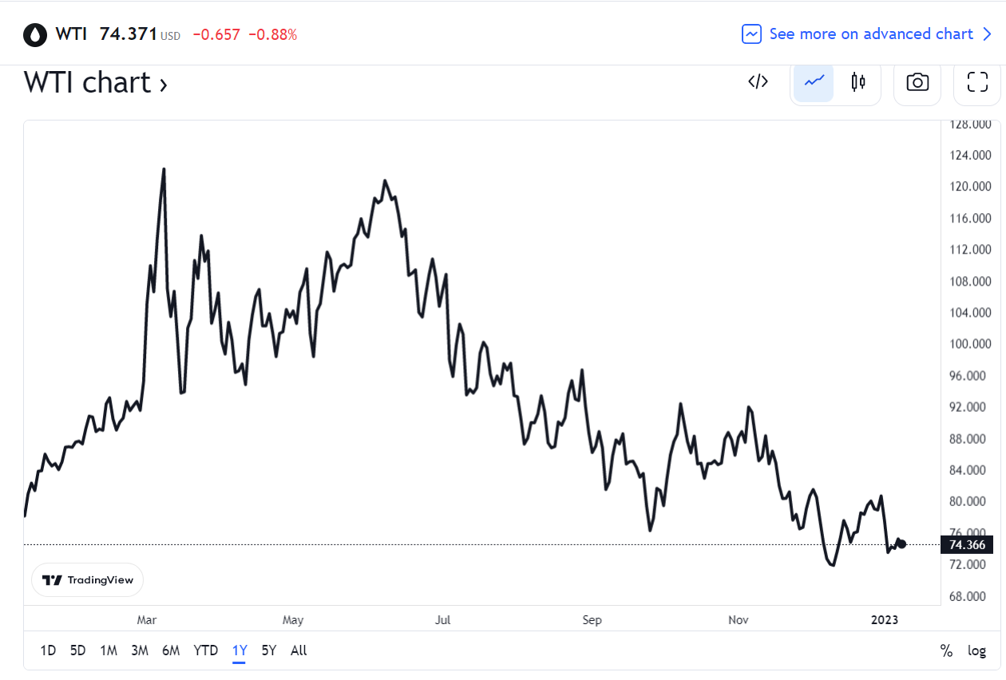Take a chart snapshot with camera icon
The width and height of the screenshot is (1006, 680).
tap(917, 81)
